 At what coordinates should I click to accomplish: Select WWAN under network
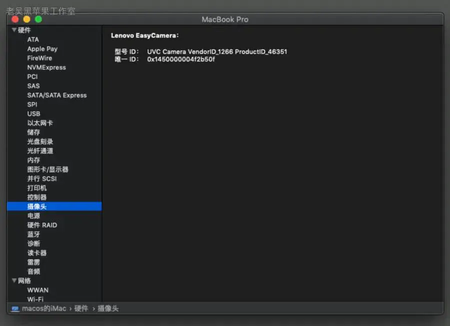(x=38, y=290)
